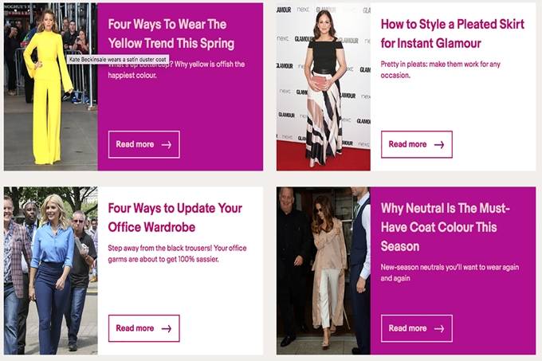This screenshot has width=542, height=361.
Task: Open photo of woman in satin duster coat
Action: (323, 271)
